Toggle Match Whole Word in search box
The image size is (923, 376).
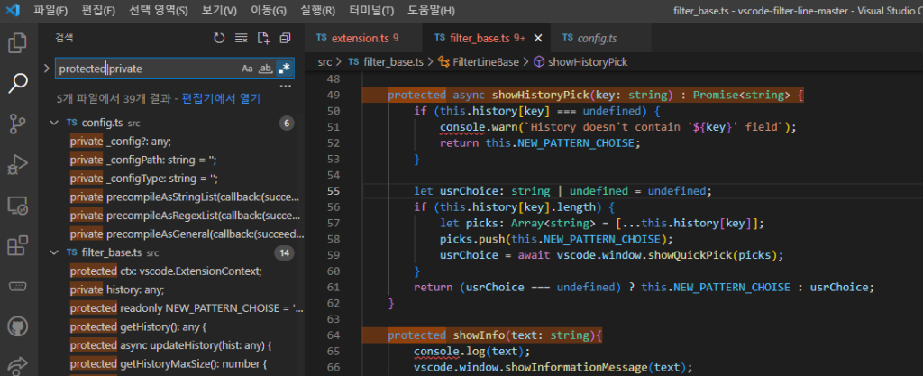click(265, 69)
